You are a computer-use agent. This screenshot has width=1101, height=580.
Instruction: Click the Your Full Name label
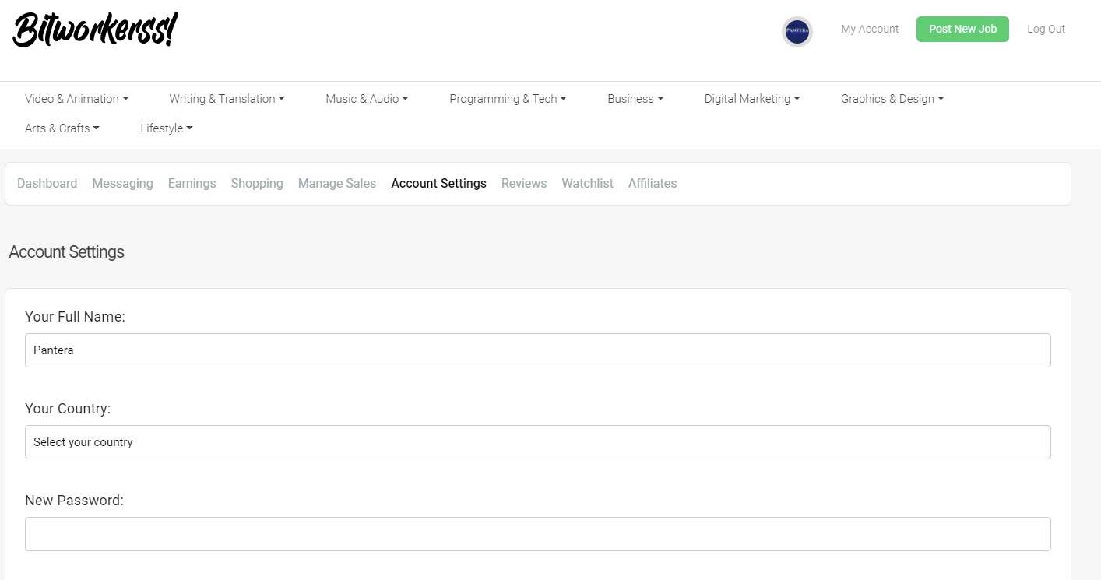[76, 317]
